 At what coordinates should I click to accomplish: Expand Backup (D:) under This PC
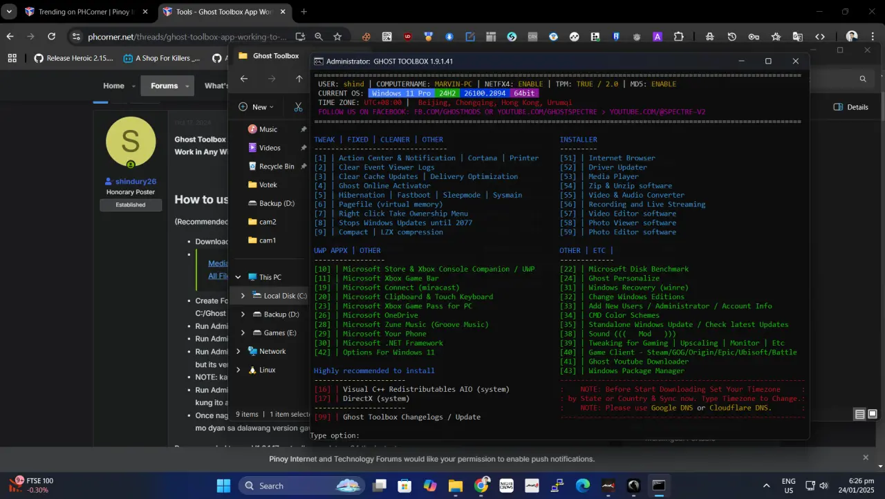point(243,314)
